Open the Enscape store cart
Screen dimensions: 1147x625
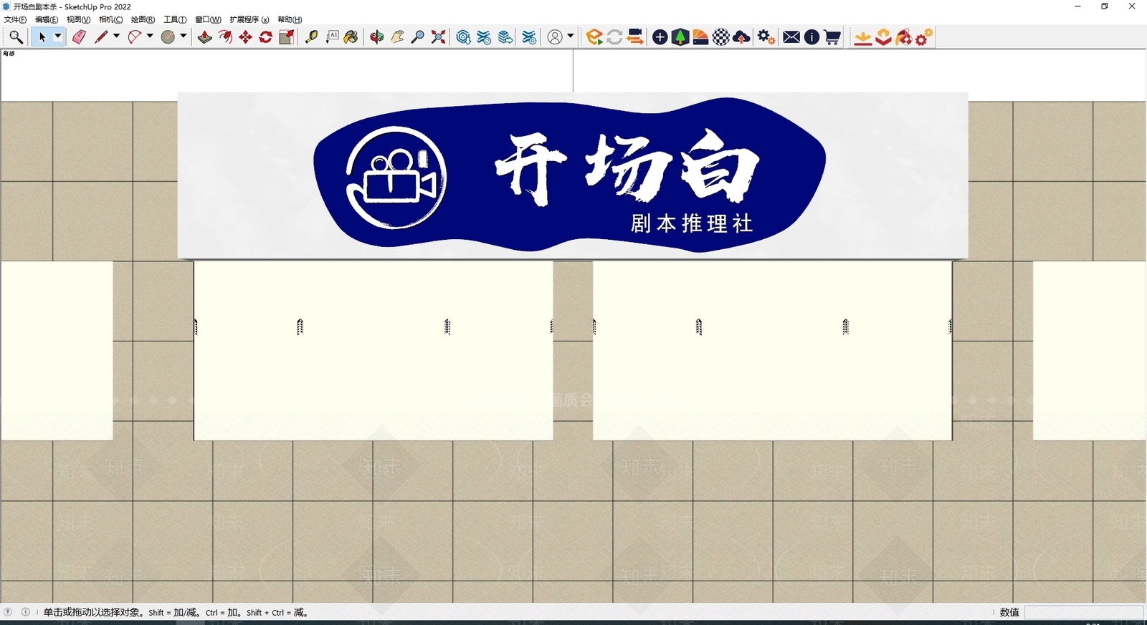[x=832, y=37]
